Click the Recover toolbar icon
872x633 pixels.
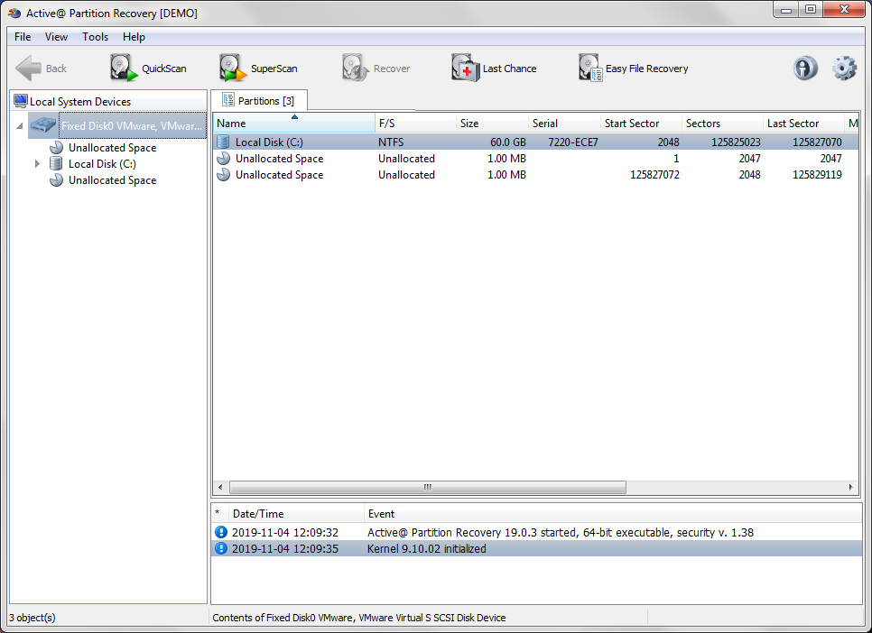tap(355, 69)
